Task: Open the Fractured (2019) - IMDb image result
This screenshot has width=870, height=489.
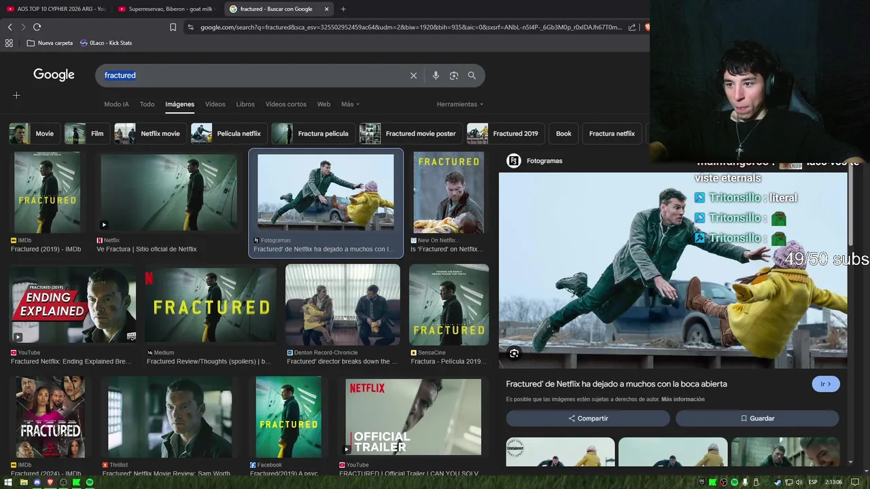Action: [47, 192]
